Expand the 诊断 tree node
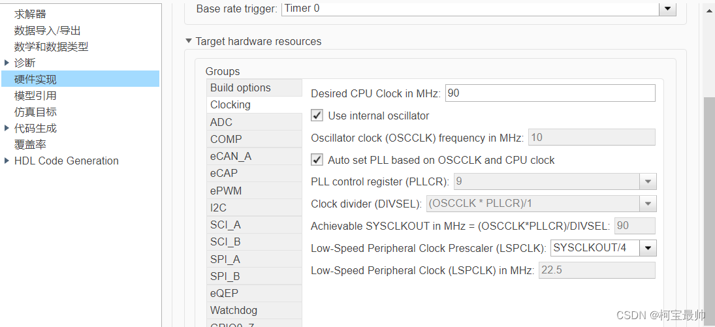The image size is (715, 327). (7, 63)
